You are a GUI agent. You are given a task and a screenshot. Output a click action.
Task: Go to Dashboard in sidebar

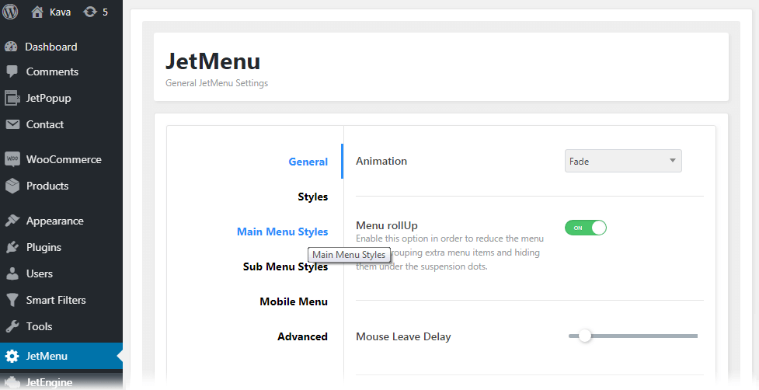tap(50, 47)
